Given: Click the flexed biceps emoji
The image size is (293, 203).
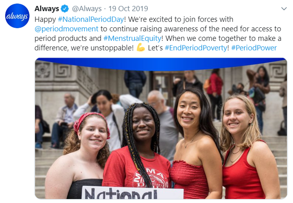Looking at the screenshot, I should coord(141,47).
